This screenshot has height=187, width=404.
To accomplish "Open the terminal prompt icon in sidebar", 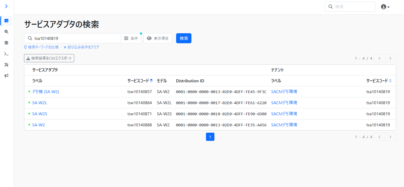I will click(x=6, y=54).
